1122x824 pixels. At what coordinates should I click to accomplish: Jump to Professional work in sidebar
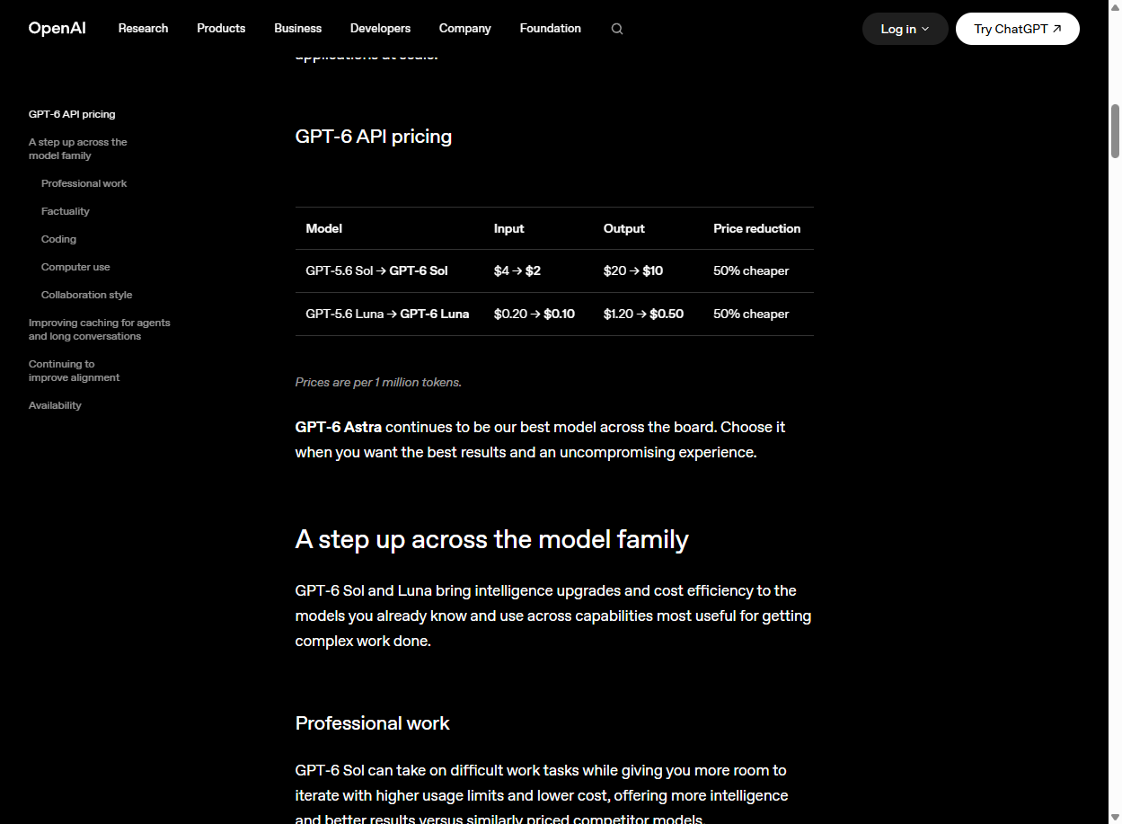84,183
